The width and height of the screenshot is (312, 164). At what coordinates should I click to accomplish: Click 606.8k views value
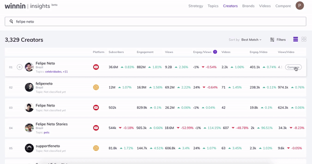[170, 148]
